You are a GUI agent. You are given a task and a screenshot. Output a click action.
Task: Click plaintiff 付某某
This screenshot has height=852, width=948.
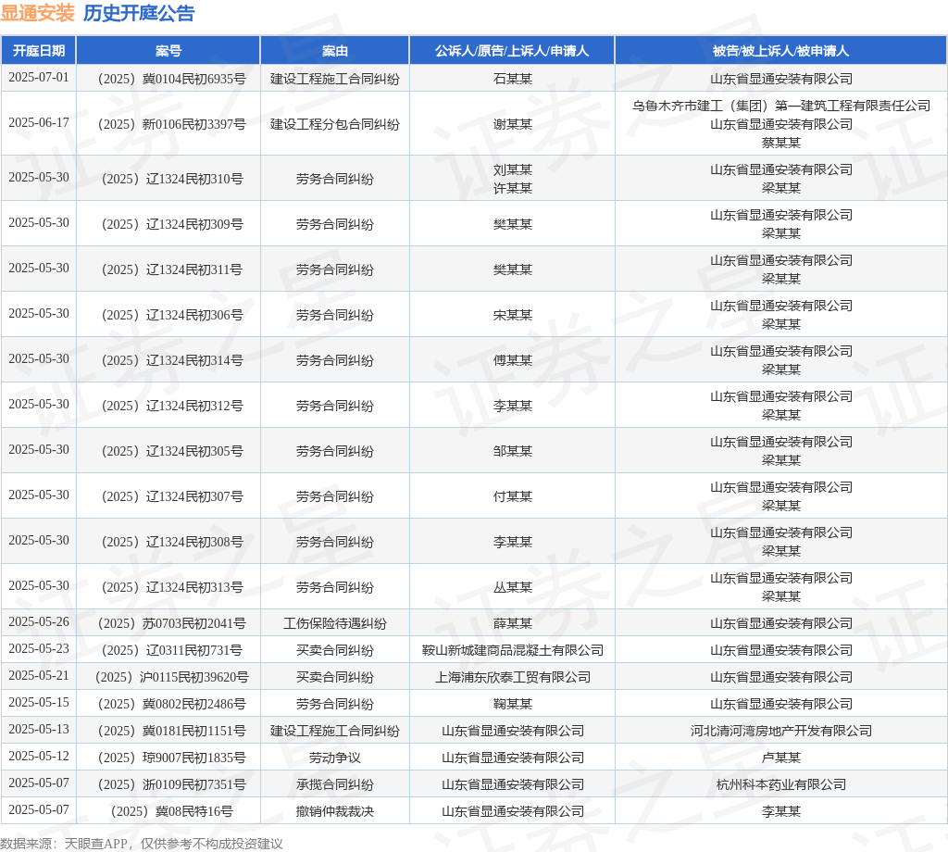[x=513, y=495]
